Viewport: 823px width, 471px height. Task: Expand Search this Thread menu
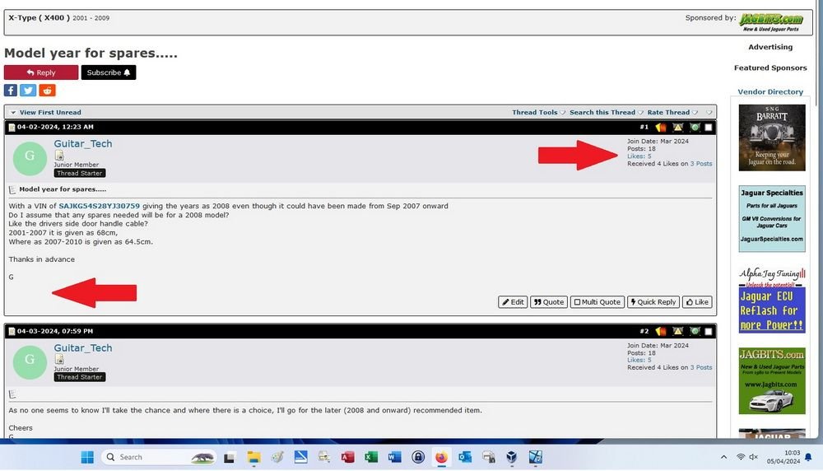(607, 112)
